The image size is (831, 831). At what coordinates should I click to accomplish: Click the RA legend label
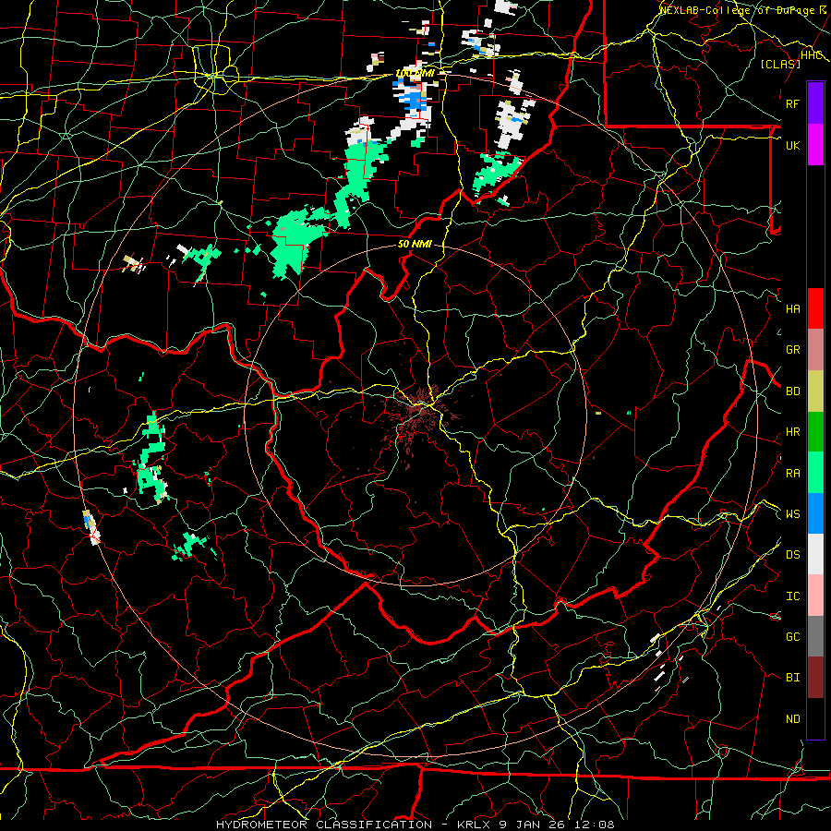click(x=793, y=474)
